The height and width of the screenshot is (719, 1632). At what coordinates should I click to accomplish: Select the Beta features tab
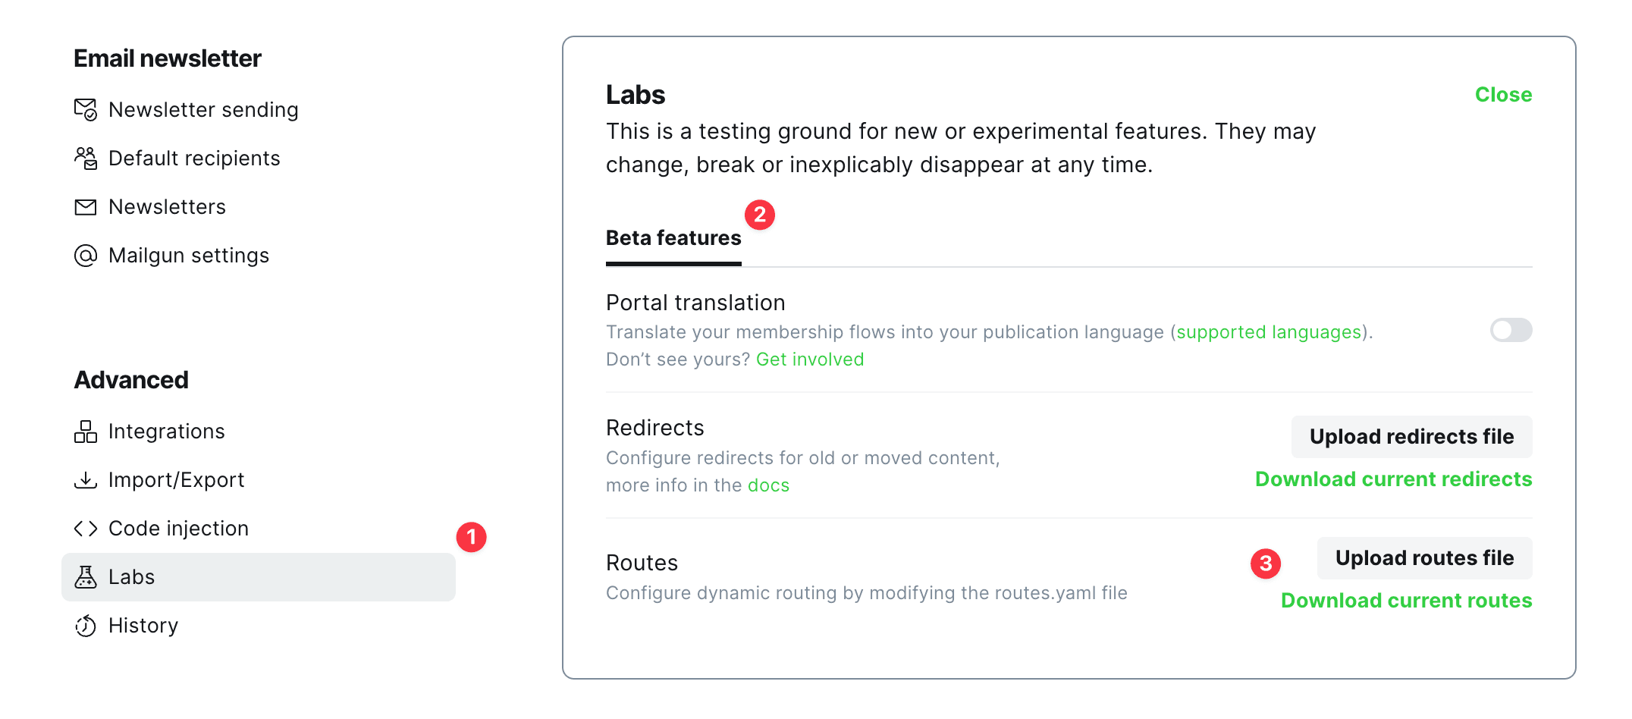click(x=673, y=238)
